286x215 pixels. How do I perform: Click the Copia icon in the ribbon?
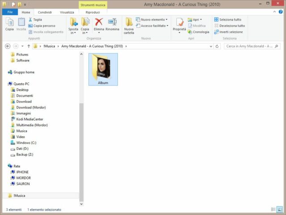(9, 23)
